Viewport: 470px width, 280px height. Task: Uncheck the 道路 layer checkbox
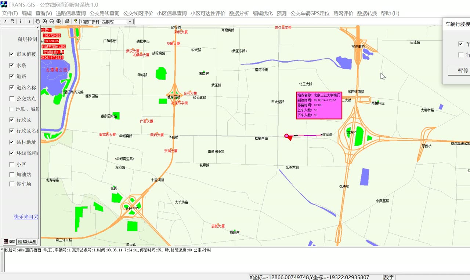tap(12, 77)
